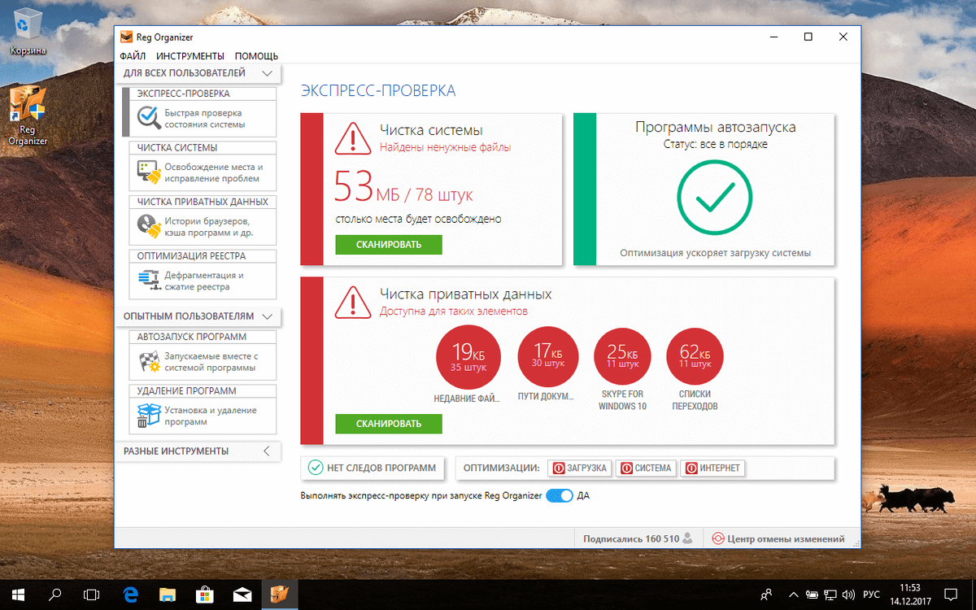Click the Доступна для таких элементов text

tap(454, 312)
